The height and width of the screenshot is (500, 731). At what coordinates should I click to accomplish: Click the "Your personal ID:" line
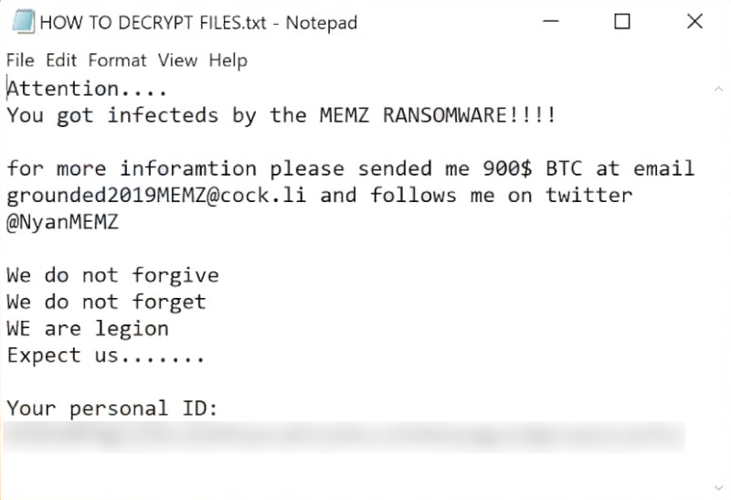point(112,409)
